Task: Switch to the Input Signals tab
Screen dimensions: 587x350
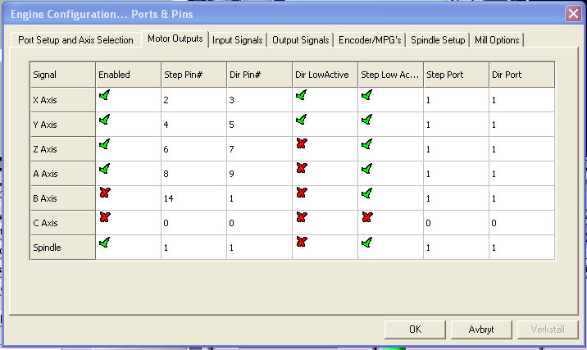Action: (238, 39)
